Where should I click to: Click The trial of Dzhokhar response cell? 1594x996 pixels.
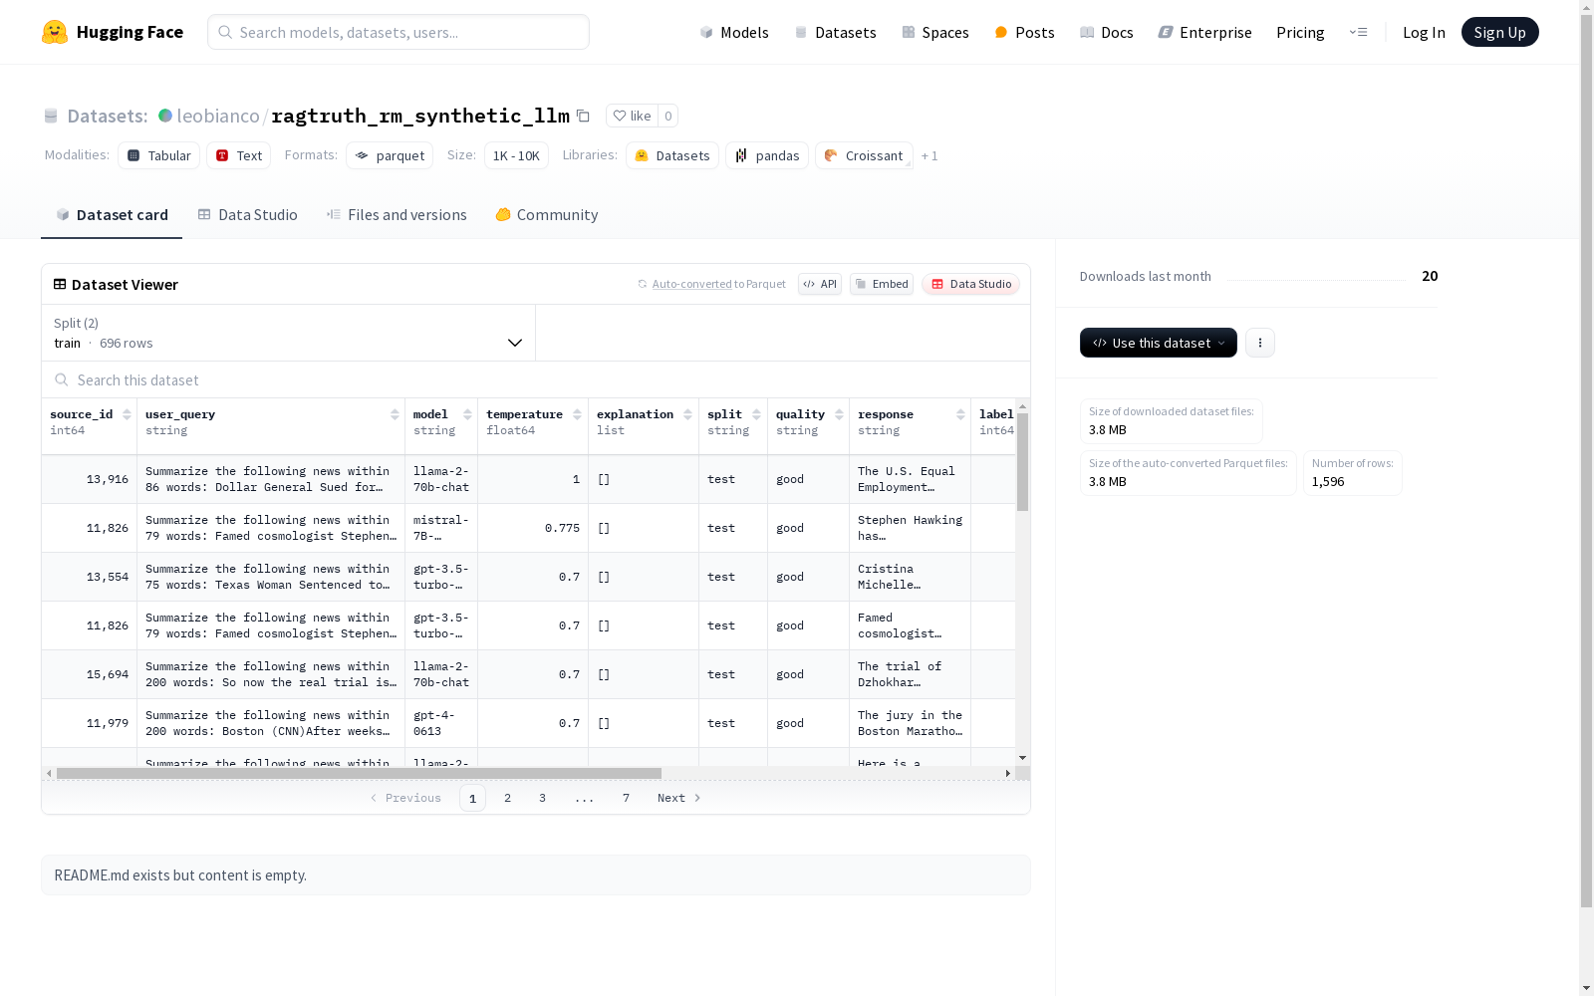(x=910, y=674)
